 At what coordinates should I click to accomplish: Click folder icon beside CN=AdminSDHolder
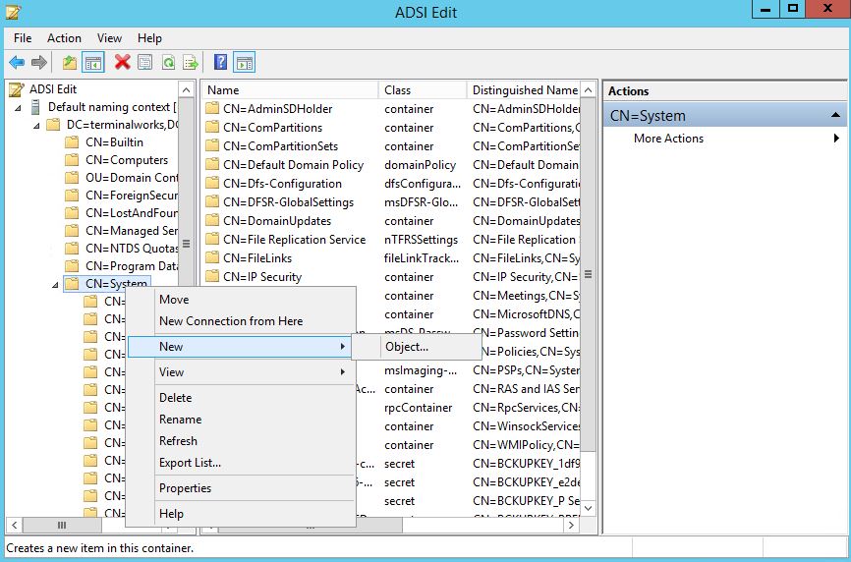click(x=212, y=108)
